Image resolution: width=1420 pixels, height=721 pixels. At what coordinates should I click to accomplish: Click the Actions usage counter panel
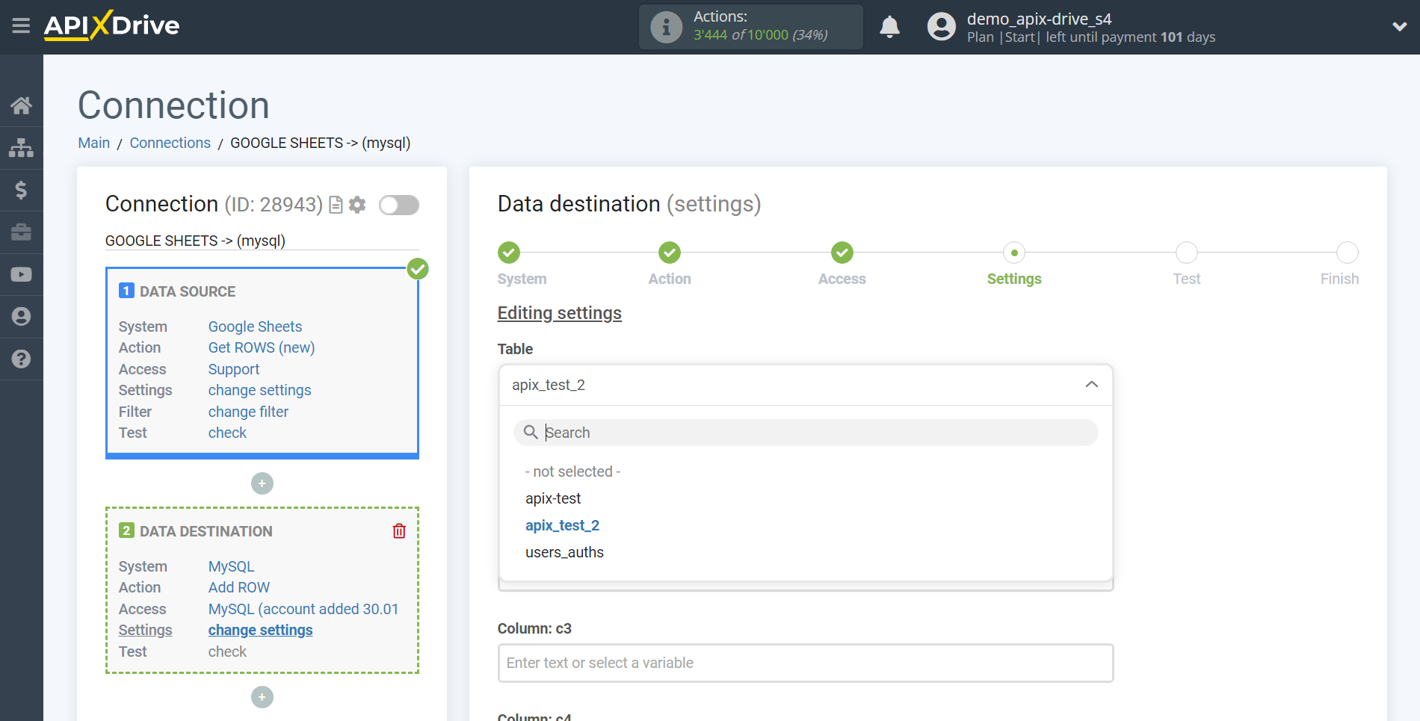click(750, 27)
